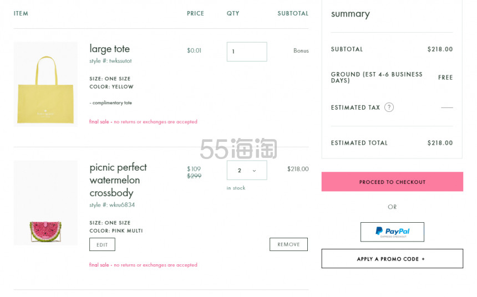Click quantity field for large tote
477x297 pixels.
click(247, 52)
